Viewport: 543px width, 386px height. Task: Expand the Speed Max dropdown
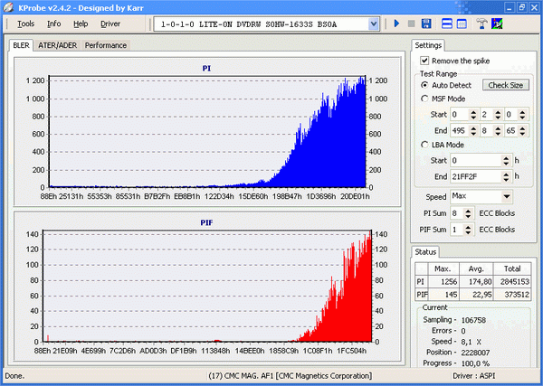507,196
